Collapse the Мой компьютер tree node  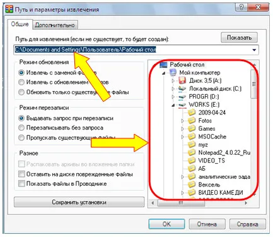point(163,73)
